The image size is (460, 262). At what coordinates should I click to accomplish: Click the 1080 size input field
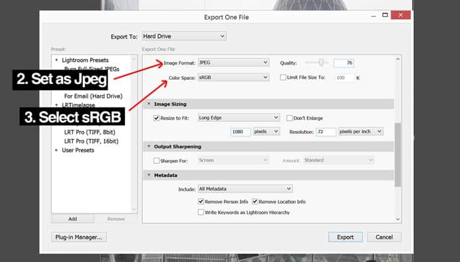pos(241,132)
